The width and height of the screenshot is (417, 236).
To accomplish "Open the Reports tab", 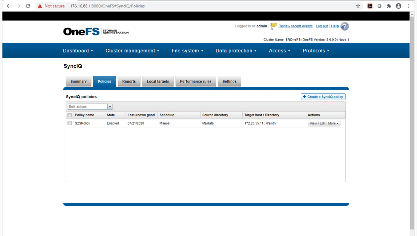I will 129,82.
